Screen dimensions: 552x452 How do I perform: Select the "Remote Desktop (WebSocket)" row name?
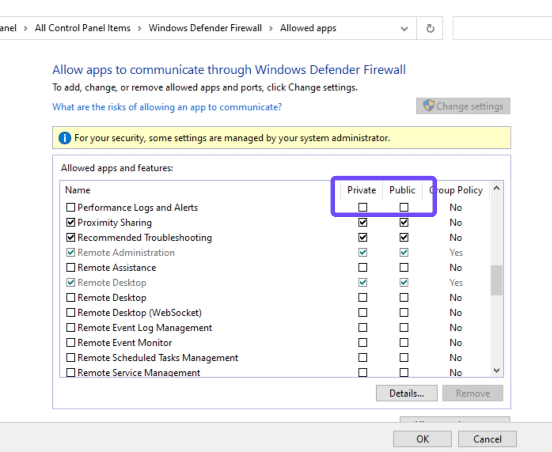pyautogui.click(x=140, y=313)
